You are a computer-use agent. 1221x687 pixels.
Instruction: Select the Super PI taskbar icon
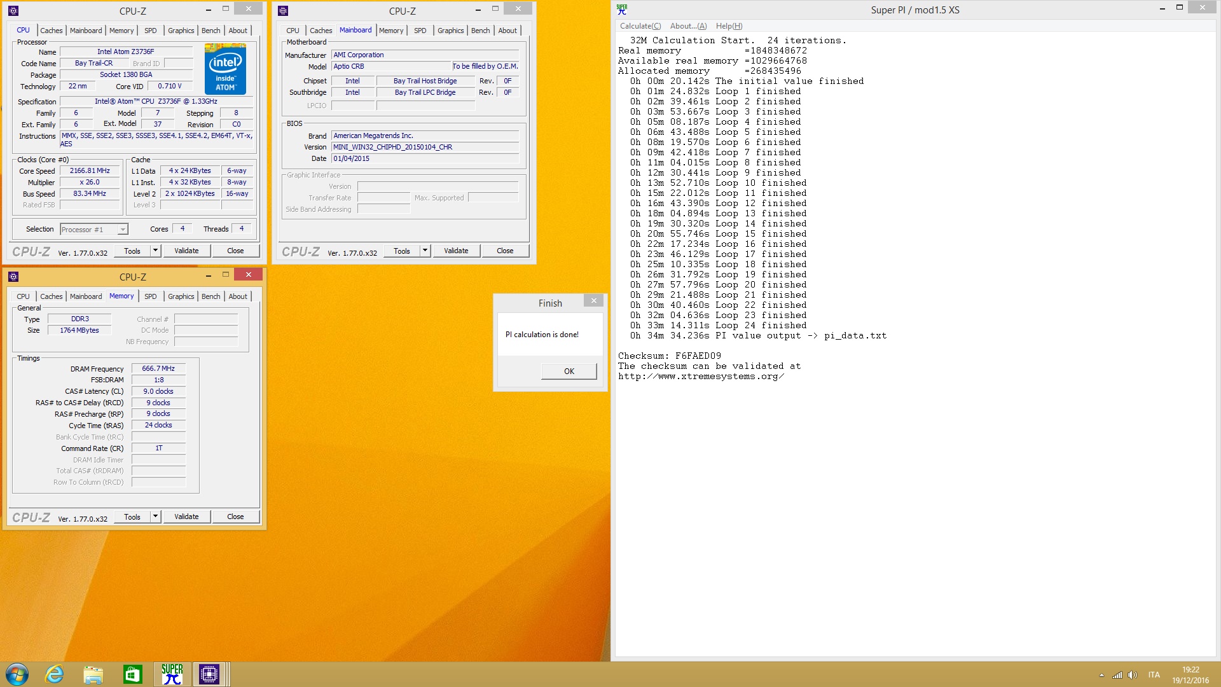coord(172,674)
